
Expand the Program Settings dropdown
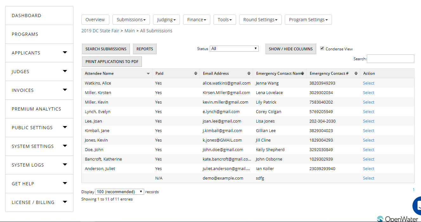point(308,20)
